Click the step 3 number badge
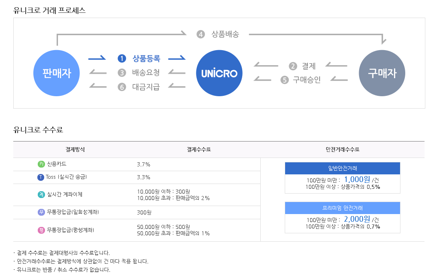Screen dimensions: 441x279 tap(122, 73)
